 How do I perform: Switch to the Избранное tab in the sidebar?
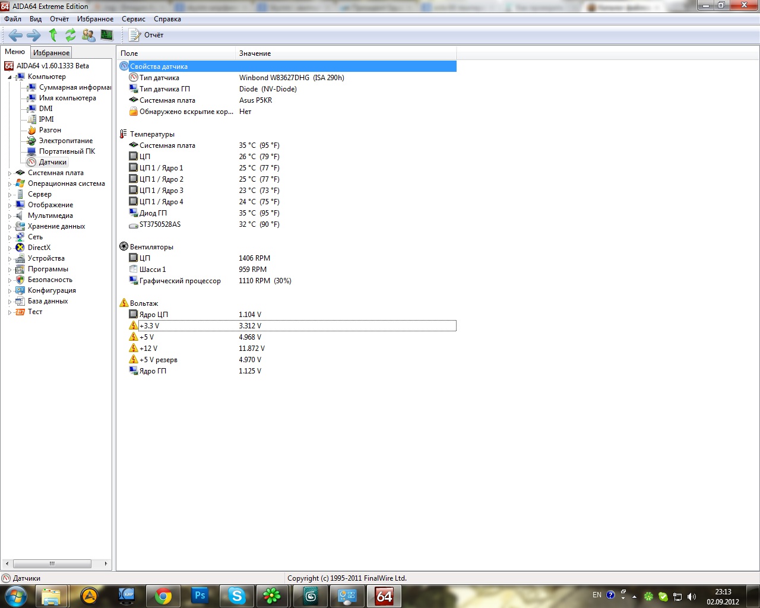[51, 53]
